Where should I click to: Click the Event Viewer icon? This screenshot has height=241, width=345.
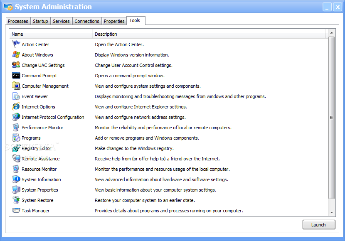point(16,96)
